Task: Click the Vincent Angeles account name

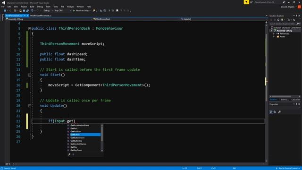Action: (287, 7)
